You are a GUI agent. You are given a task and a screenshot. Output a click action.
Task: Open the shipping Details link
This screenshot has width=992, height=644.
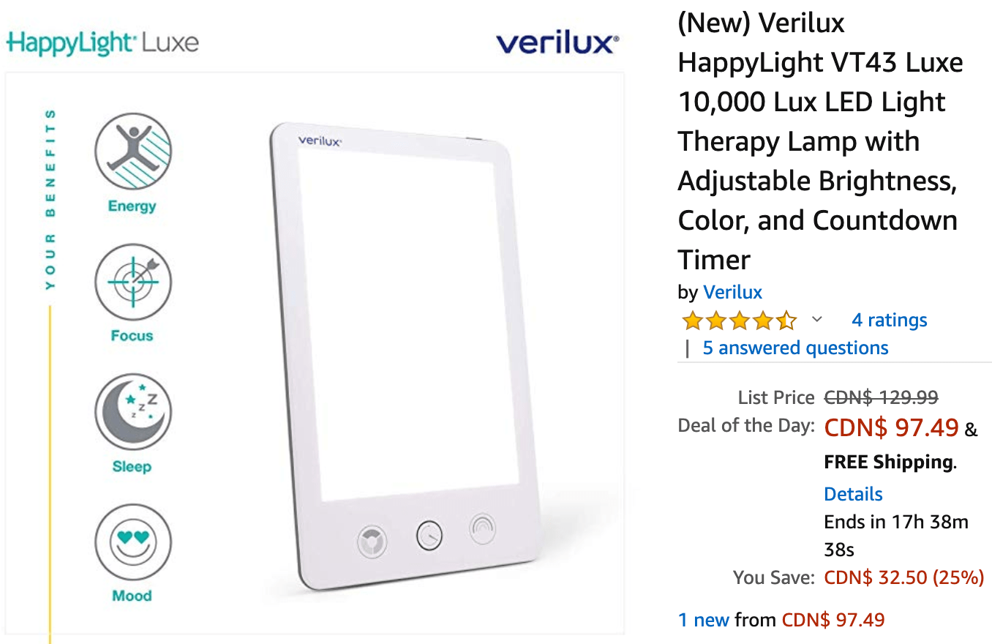[x=853, y=494]
